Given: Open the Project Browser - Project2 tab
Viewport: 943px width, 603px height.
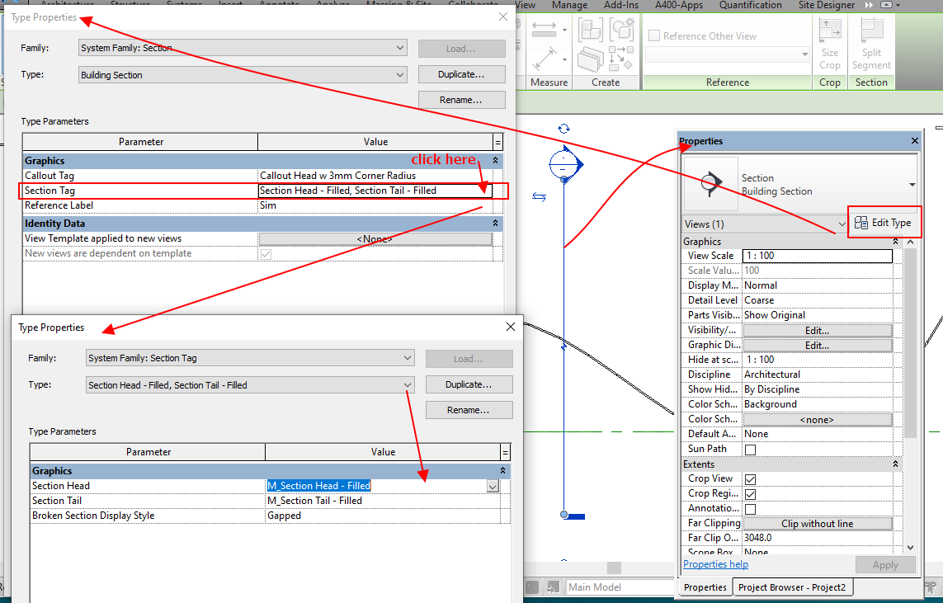Looking at the screenshot, I should pyautogui.click(x=793, y=587).
